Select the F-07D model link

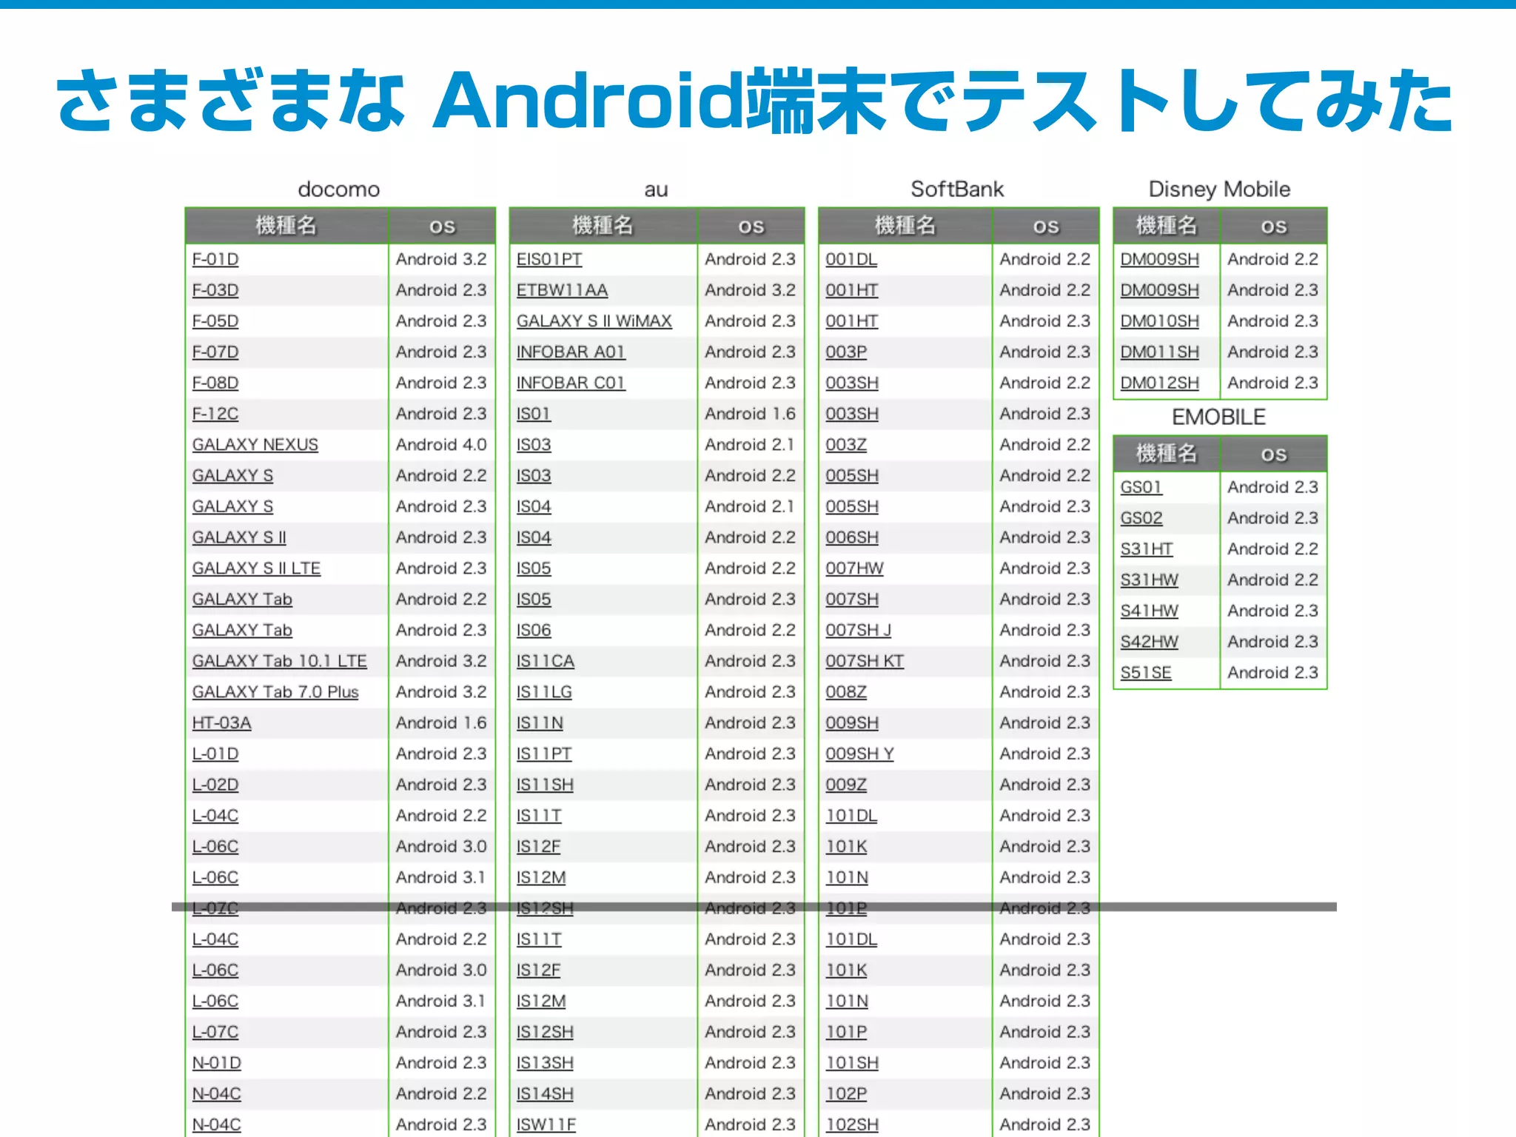point(215,352)
